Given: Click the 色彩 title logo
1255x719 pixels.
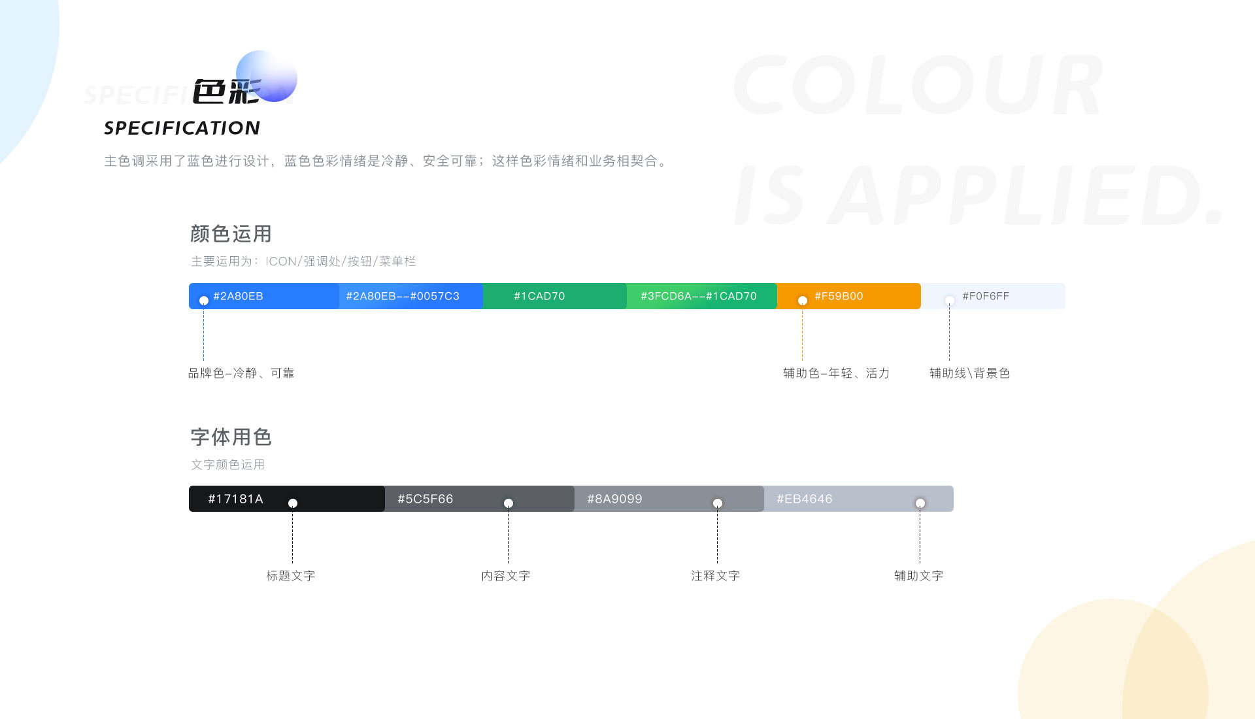Looking at the screenshot, I should pyautogui.click(x=227, y=91).
